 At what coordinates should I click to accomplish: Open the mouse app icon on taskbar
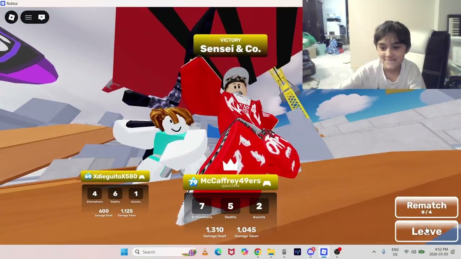click(x=284, y=252)
